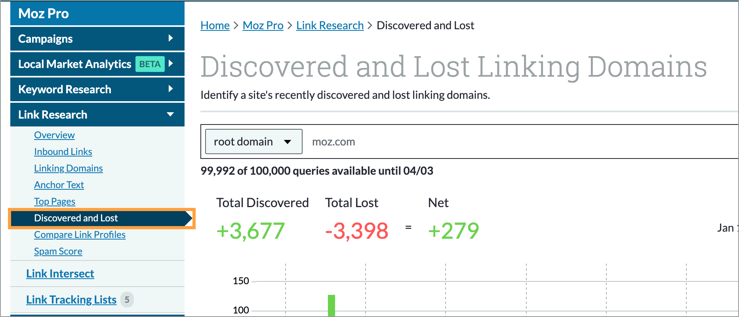The height and width of the screenshot is (317, 739).
Task: Expand Local Market Analytics arrow
Action: tap(171, 64)
